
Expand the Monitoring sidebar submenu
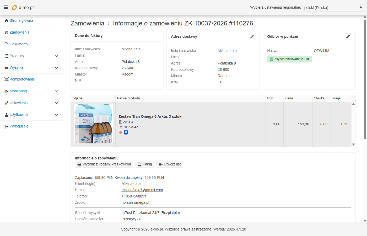click(x=56, y=91)
